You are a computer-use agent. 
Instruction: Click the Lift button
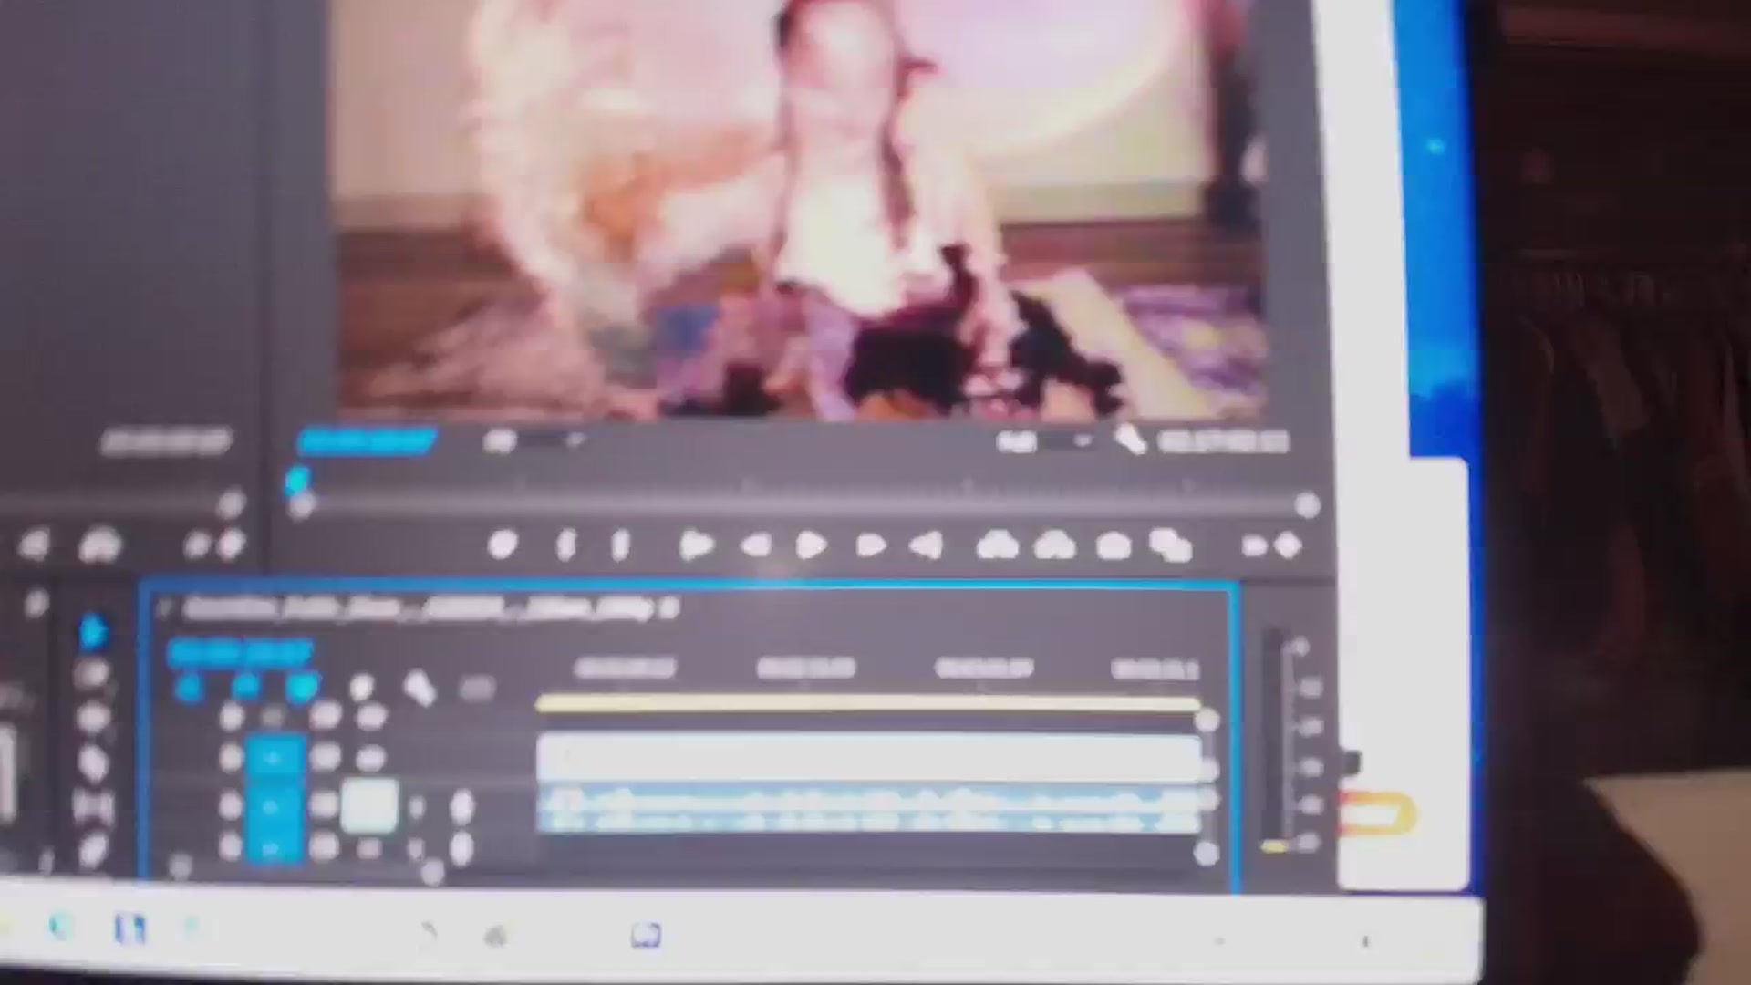[997, 545]
